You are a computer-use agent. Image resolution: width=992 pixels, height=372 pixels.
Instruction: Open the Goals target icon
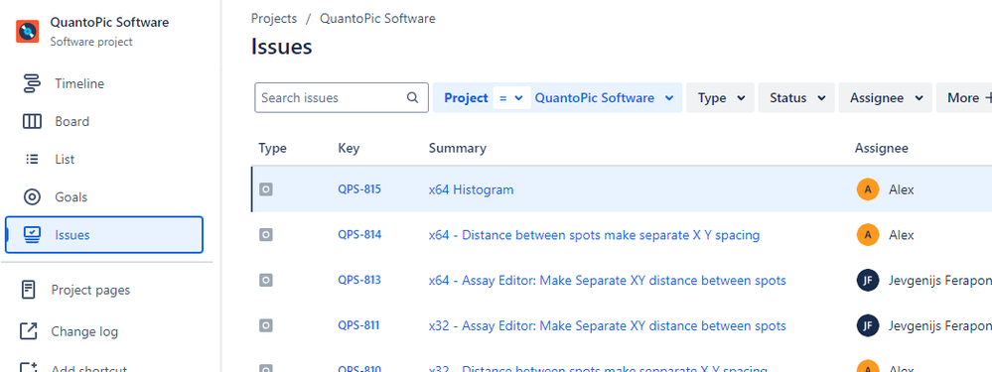tap(32, 197)
